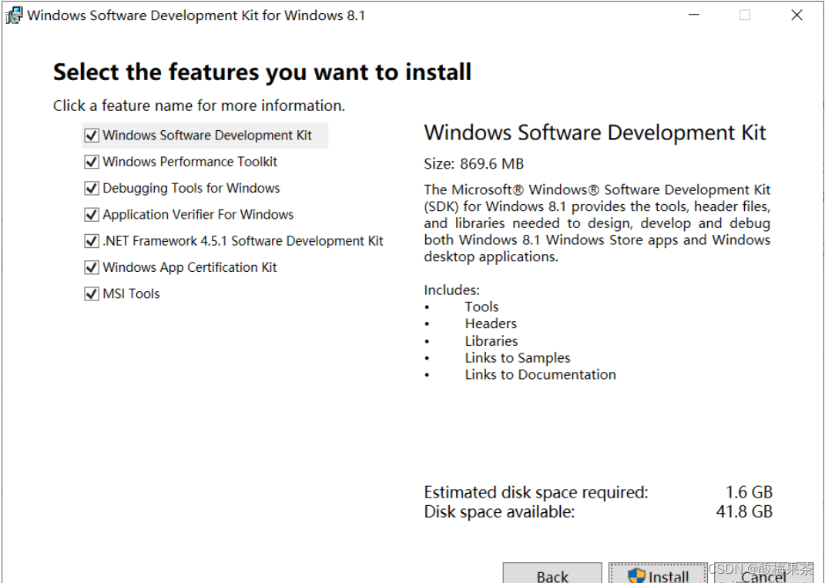825x583 pixels.
Task: Close the SDK installer window
Action: [x=796, y=15]
